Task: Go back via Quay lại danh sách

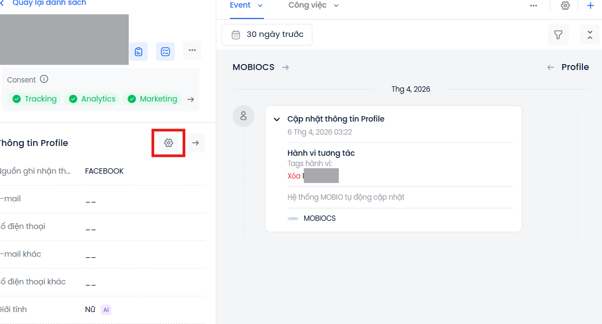Action: click(x=46, y=3)
